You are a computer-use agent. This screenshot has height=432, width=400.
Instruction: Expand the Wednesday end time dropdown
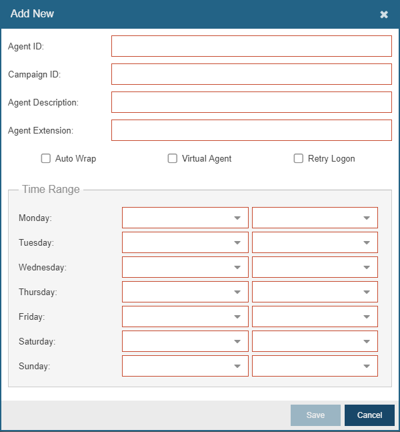(315, 267)
